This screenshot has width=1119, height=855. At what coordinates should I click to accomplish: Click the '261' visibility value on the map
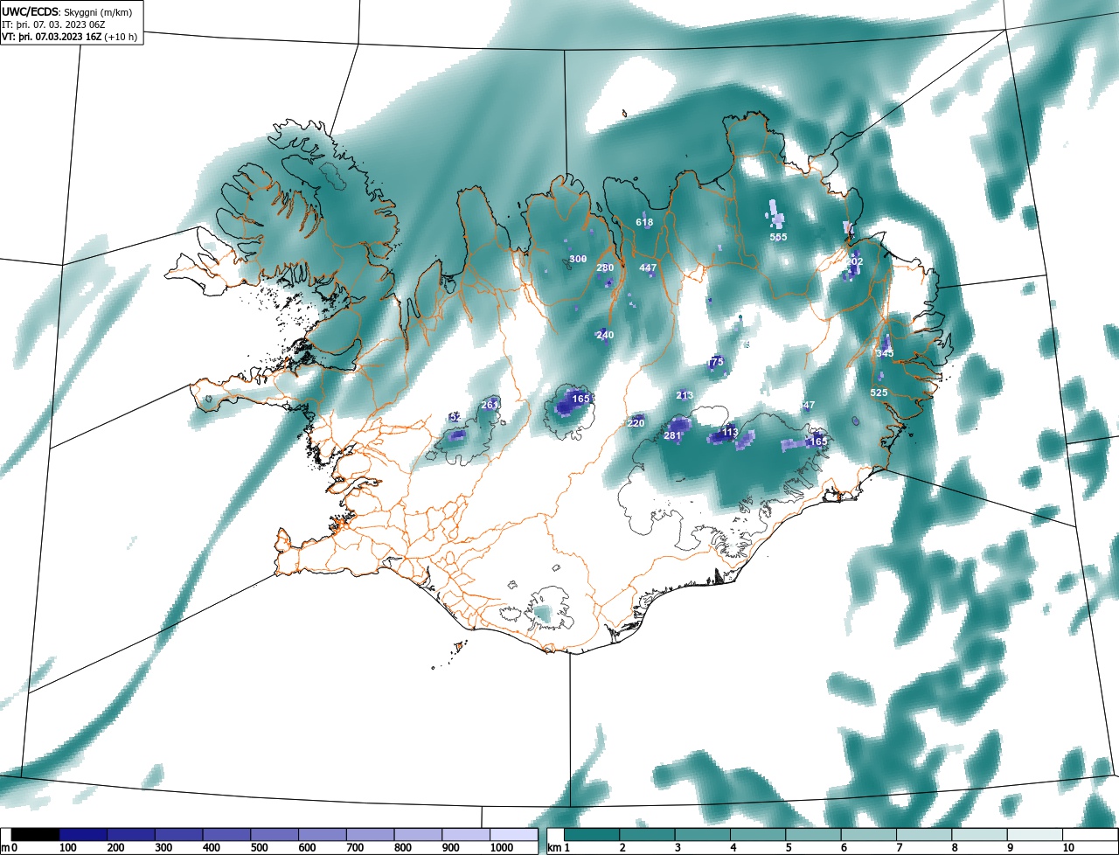[489, 405]
